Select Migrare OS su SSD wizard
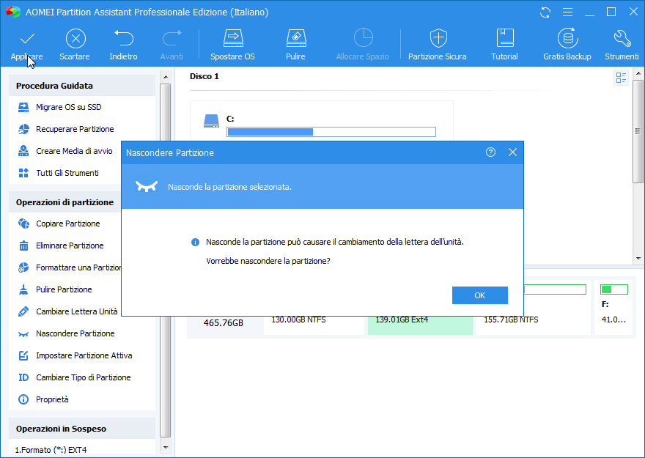The width and height of the screenshot is (645, 458). pyautogui.click(x=68, y=107)
